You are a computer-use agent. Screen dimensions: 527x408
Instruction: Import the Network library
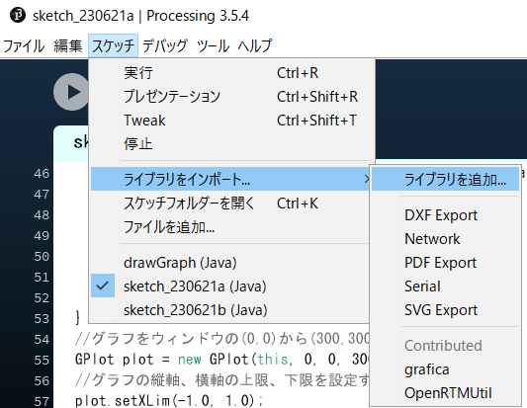point(445,239)
